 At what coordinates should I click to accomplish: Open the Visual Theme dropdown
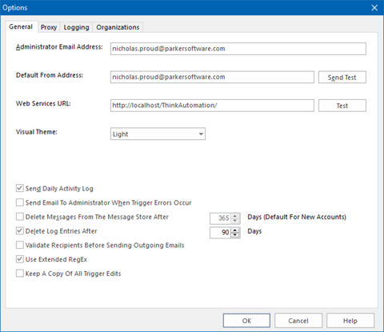pos(158,134)
